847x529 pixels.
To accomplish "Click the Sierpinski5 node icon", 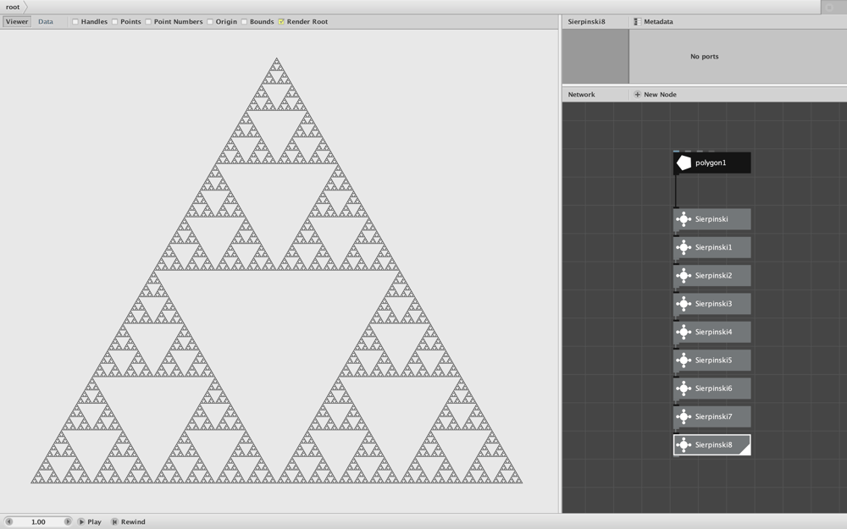I will [684, 360].
